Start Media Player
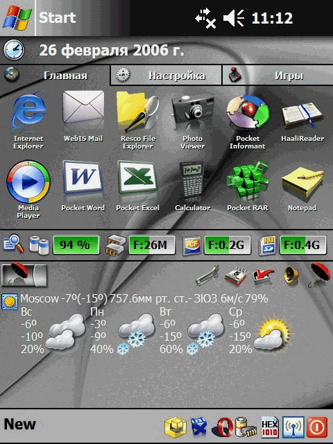The height and width of the screenshot is (444, 333). [x=28, y=189]
